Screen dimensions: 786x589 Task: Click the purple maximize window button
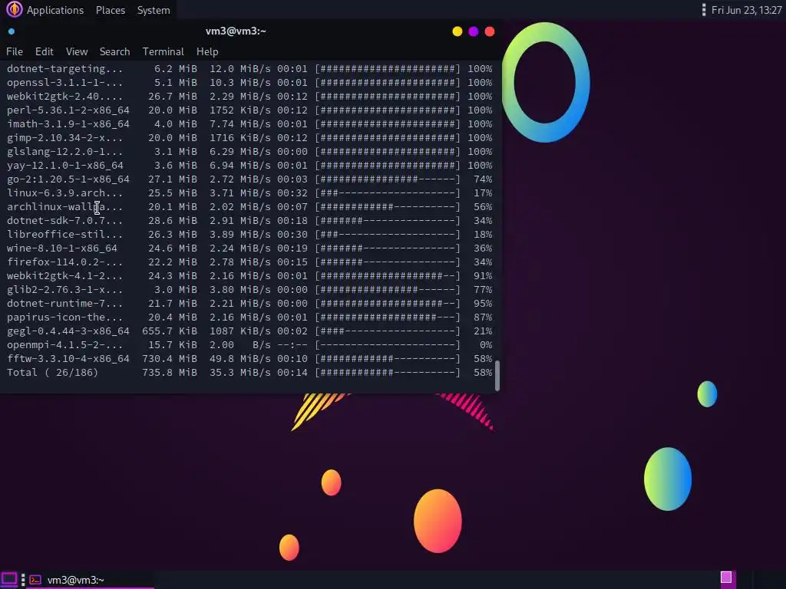tap(473, 31)
